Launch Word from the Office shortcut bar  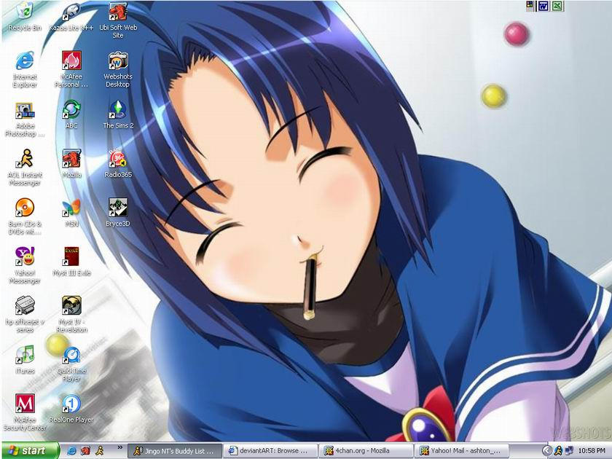point(543,6)
